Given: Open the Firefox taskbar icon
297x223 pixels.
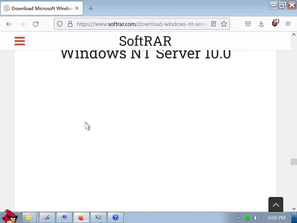Looking at the screenshot, I should pos(81,217).
